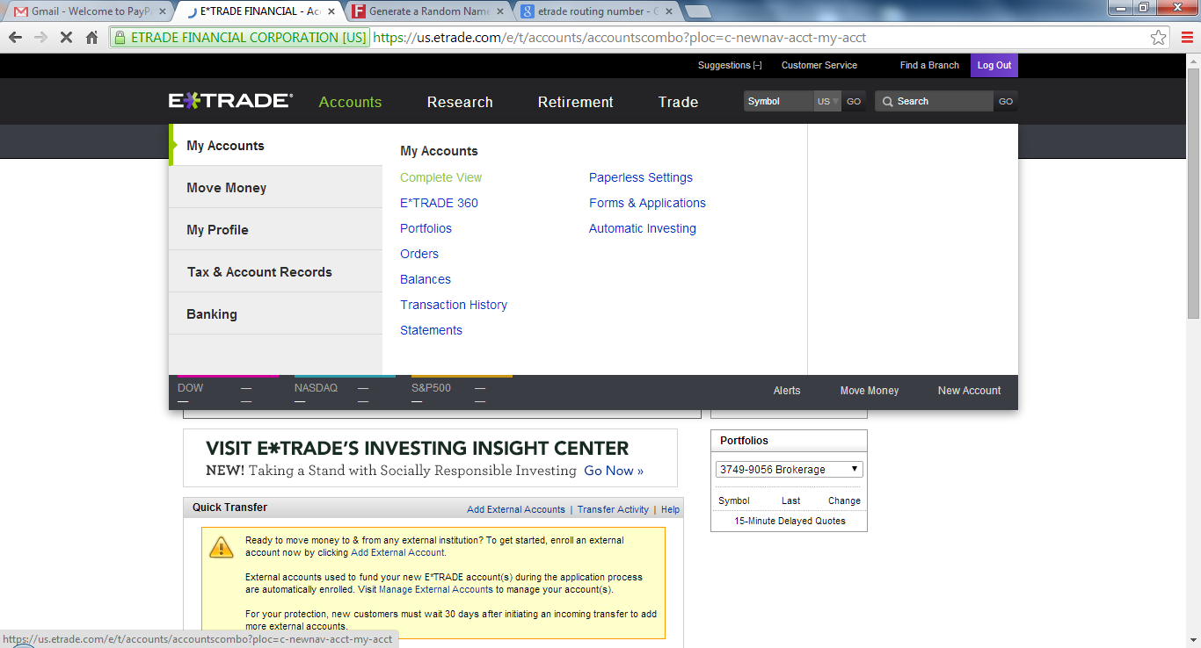
Task: Click the warning icon in Quick Transfer
Action: [221, 546]
